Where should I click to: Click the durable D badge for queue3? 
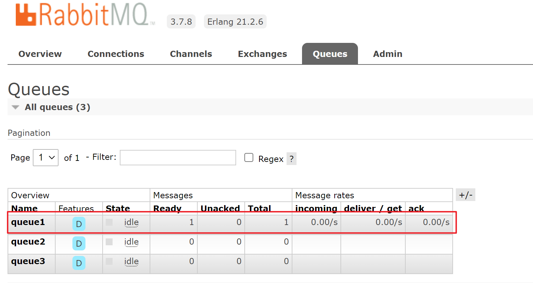[x=79, y=263]
